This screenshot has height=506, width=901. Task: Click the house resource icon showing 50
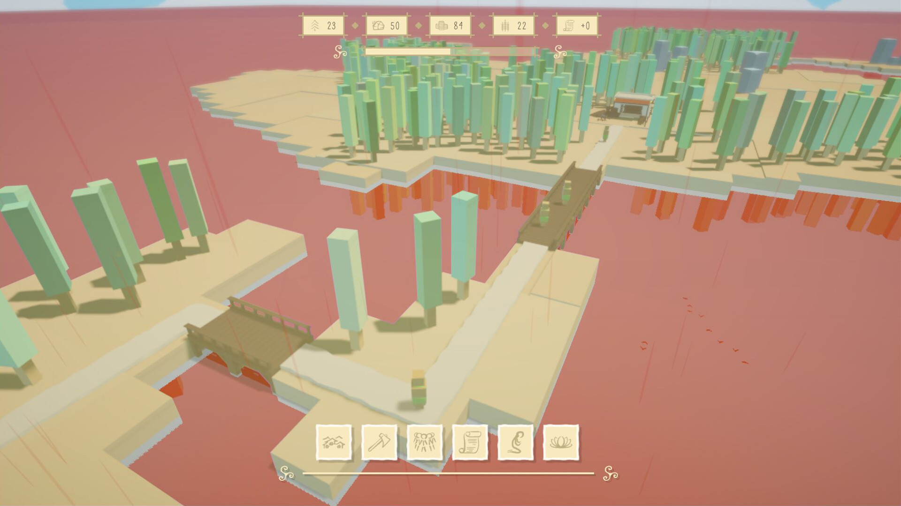click(x=379, y=26)
